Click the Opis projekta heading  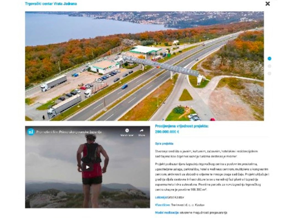[164, 144]
